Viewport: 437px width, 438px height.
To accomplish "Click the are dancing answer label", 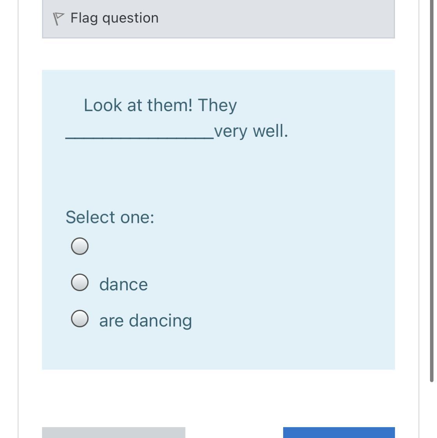I will click(x=145, y=320).
